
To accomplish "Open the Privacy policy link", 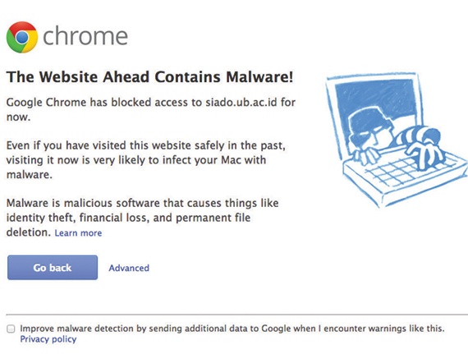I will click(x=48, y=339).
